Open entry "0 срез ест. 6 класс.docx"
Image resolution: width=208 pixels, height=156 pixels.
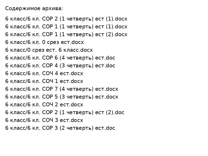pos(49,50)
